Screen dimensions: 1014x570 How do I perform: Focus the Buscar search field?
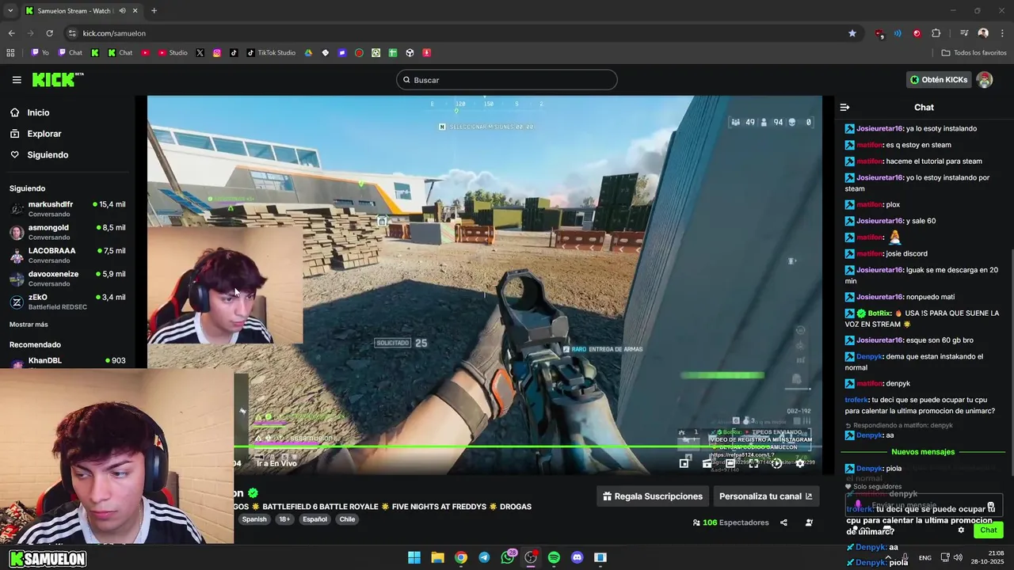click(x=507, y=80)
